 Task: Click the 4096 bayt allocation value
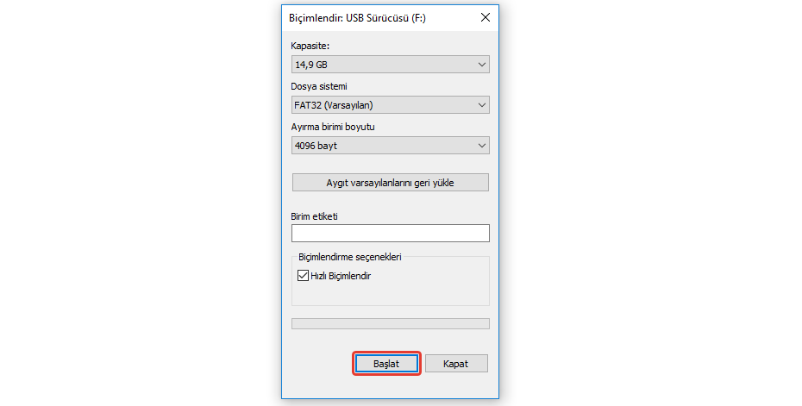click(317, 146)
